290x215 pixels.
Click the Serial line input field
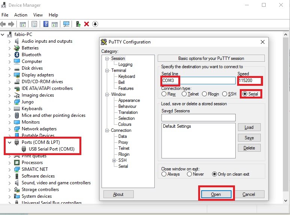(x=198, y=81)
